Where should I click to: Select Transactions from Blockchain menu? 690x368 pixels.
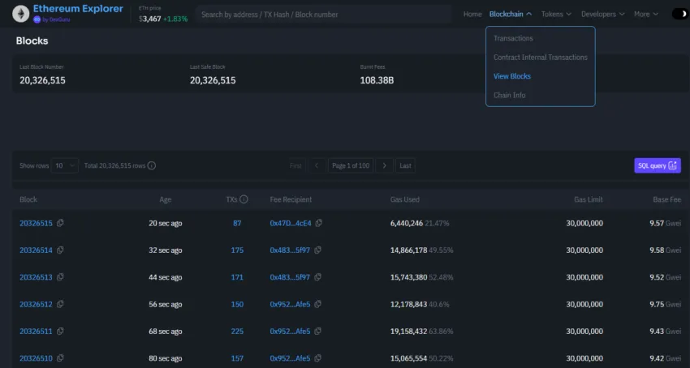[x=513, y=38]
